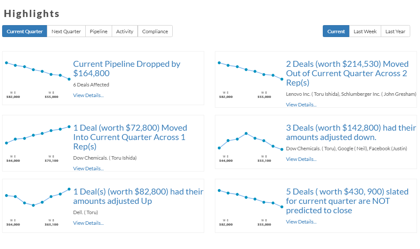Screen dimensions: 420x249
Task: Switch time range to Last Year
Action: click(x=395, y=31)
